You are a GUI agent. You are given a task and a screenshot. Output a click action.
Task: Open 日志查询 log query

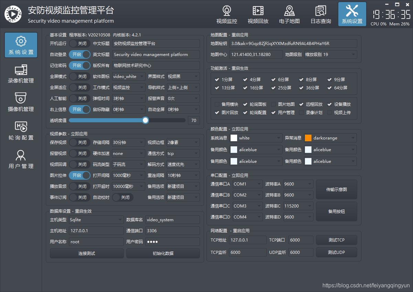pyautogui.click(x=320, y=14)
